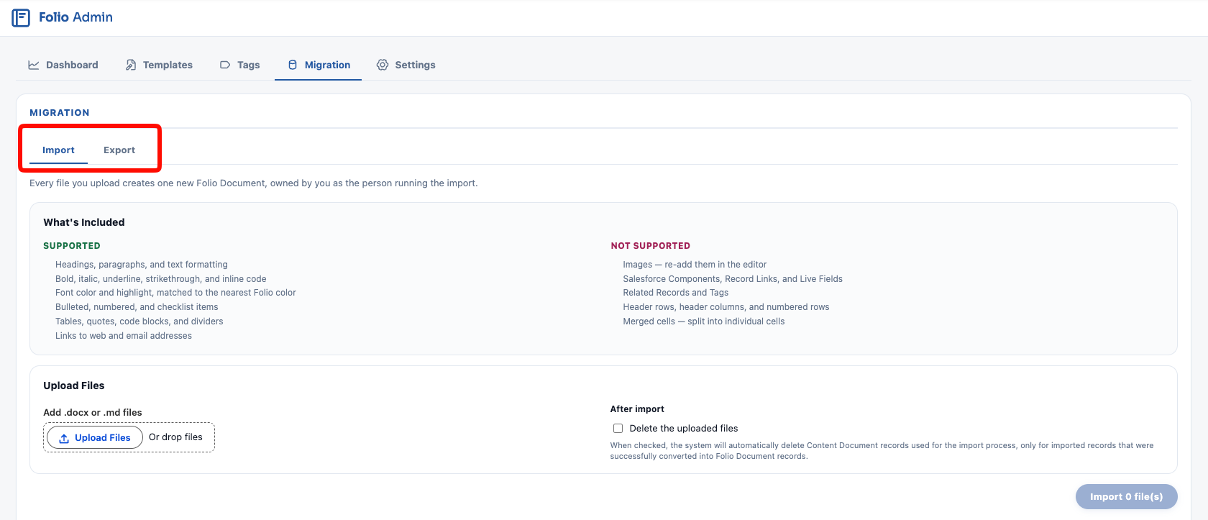Click the Dashboard chart icon

tap(34, 65)
